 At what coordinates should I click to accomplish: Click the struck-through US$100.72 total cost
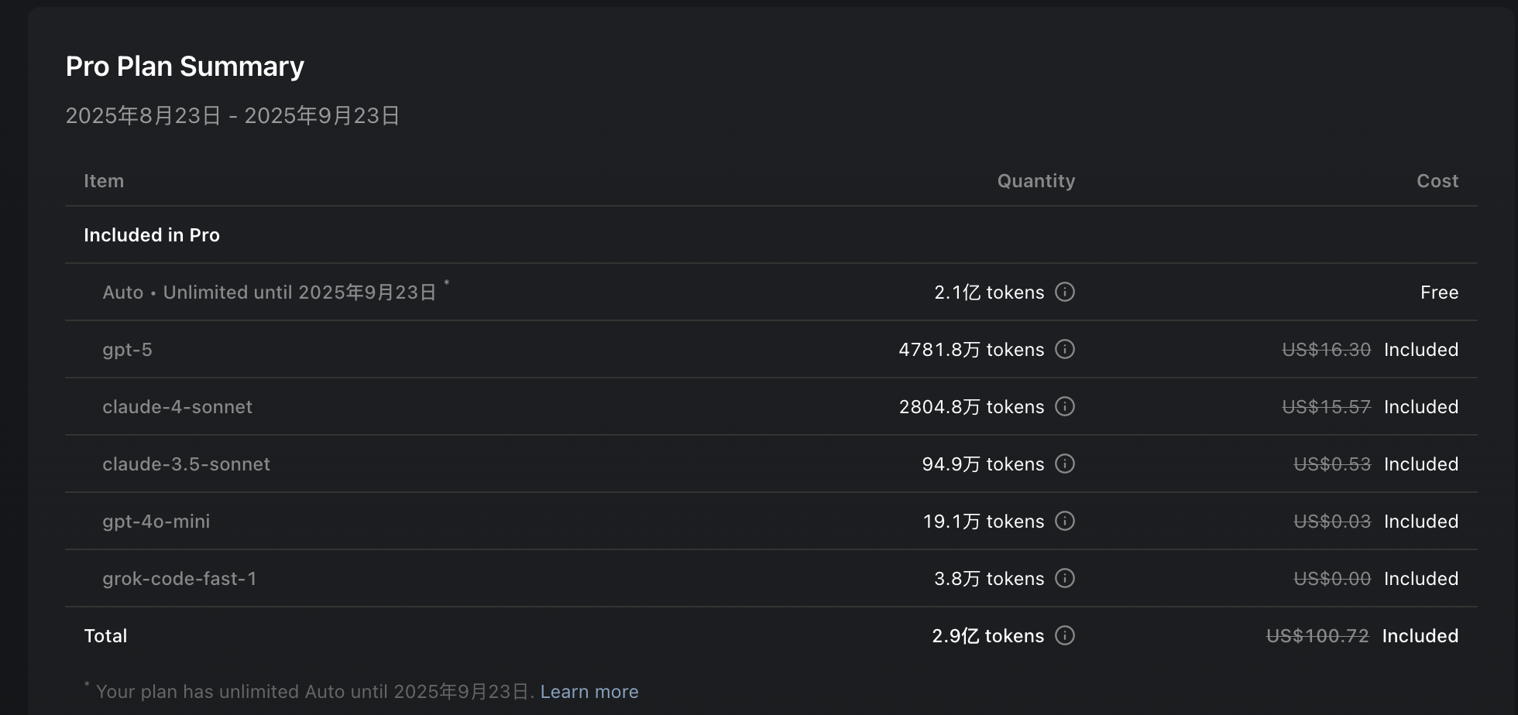(1317, 636)
